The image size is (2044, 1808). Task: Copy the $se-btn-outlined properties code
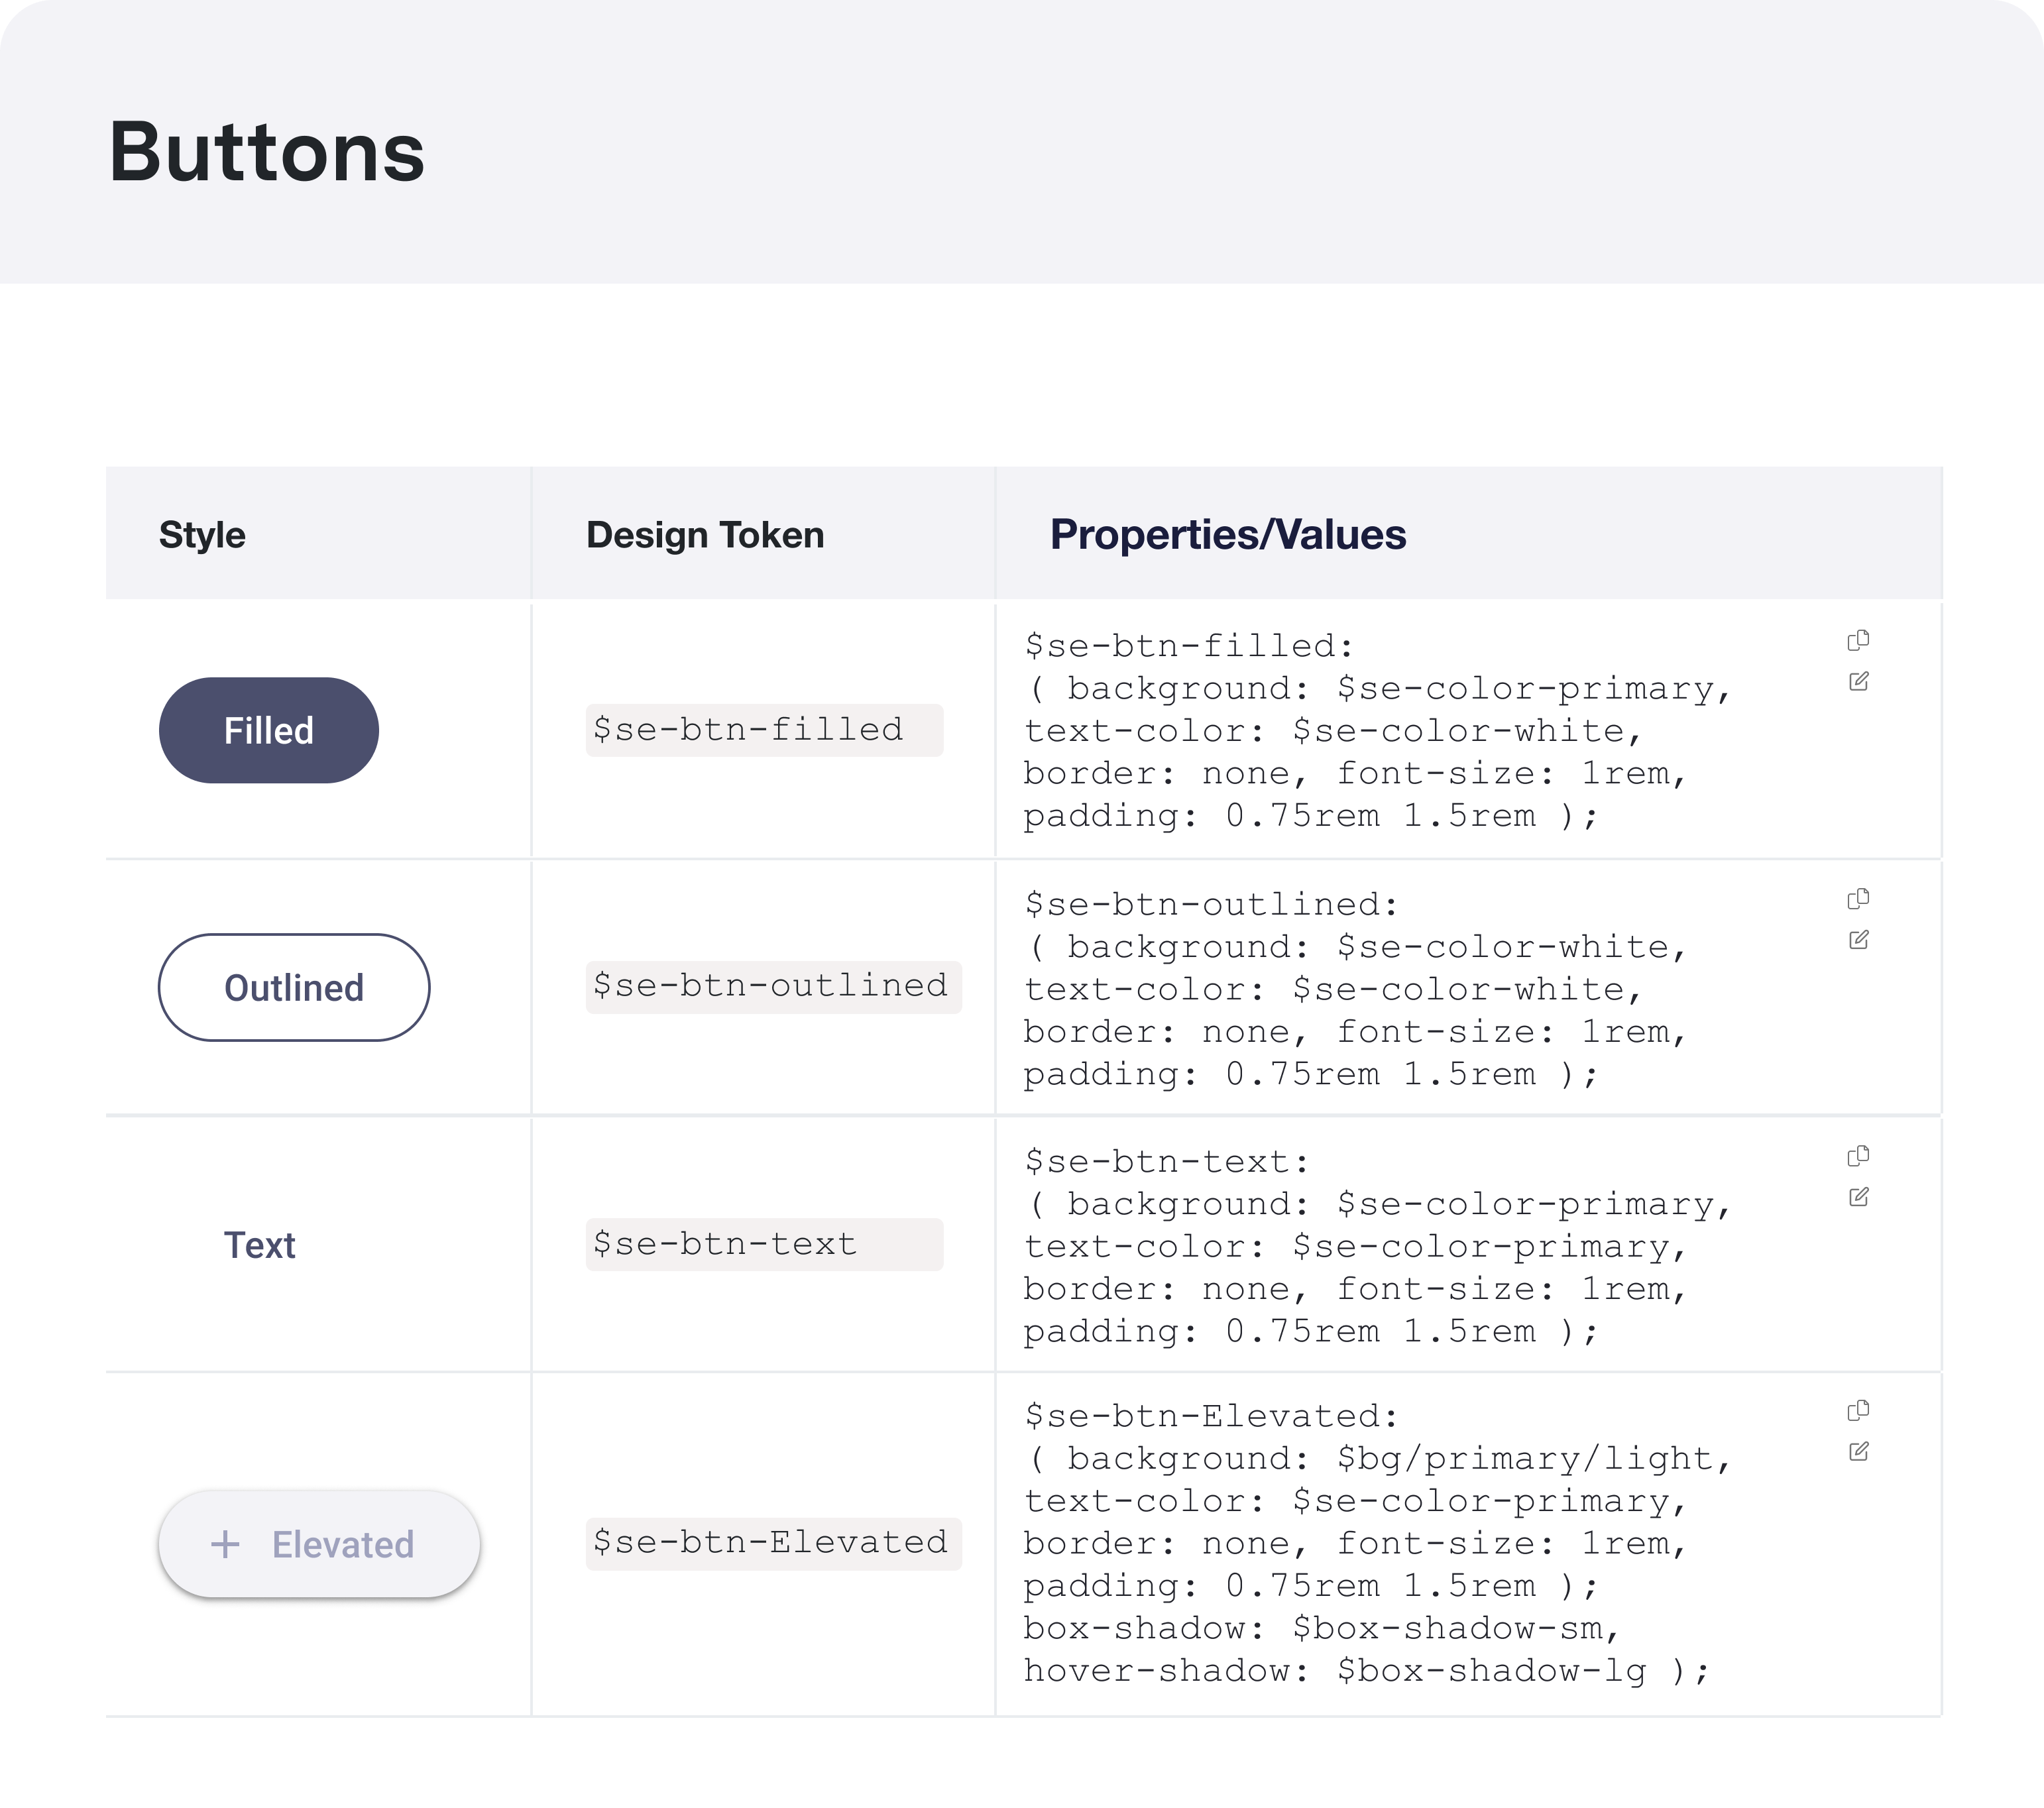coord(1858,899)
